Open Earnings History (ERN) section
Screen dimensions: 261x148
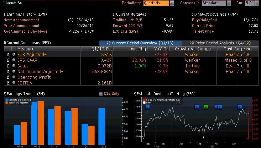(25, 14)
